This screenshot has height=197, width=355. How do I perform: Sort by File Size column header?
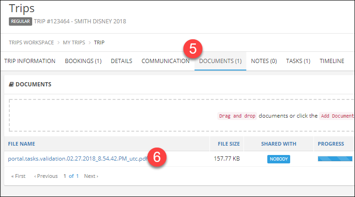(x=229, y=144)
